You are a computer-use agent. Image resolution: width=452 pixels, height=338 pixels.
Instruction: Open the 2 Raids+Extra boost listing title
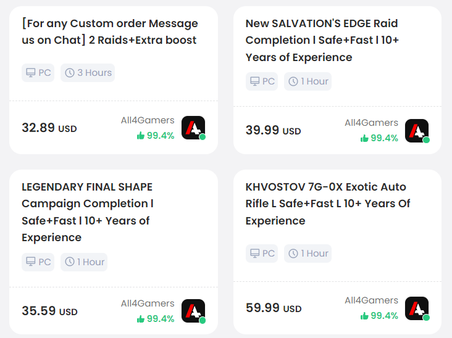pos(110,31)
